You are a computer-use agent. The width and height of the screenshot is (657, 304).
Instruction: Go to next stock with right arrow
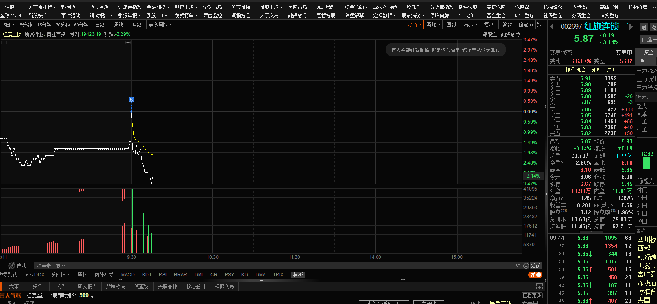coord(631,27)
